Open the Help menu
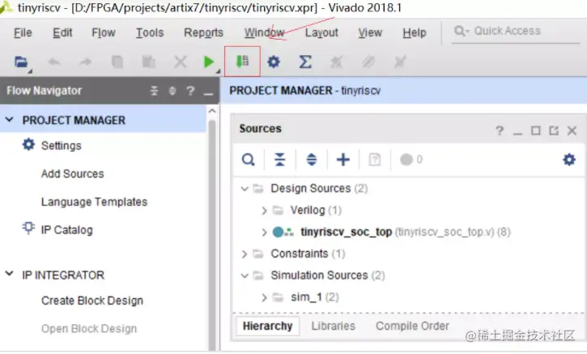 tap(415, 33)
